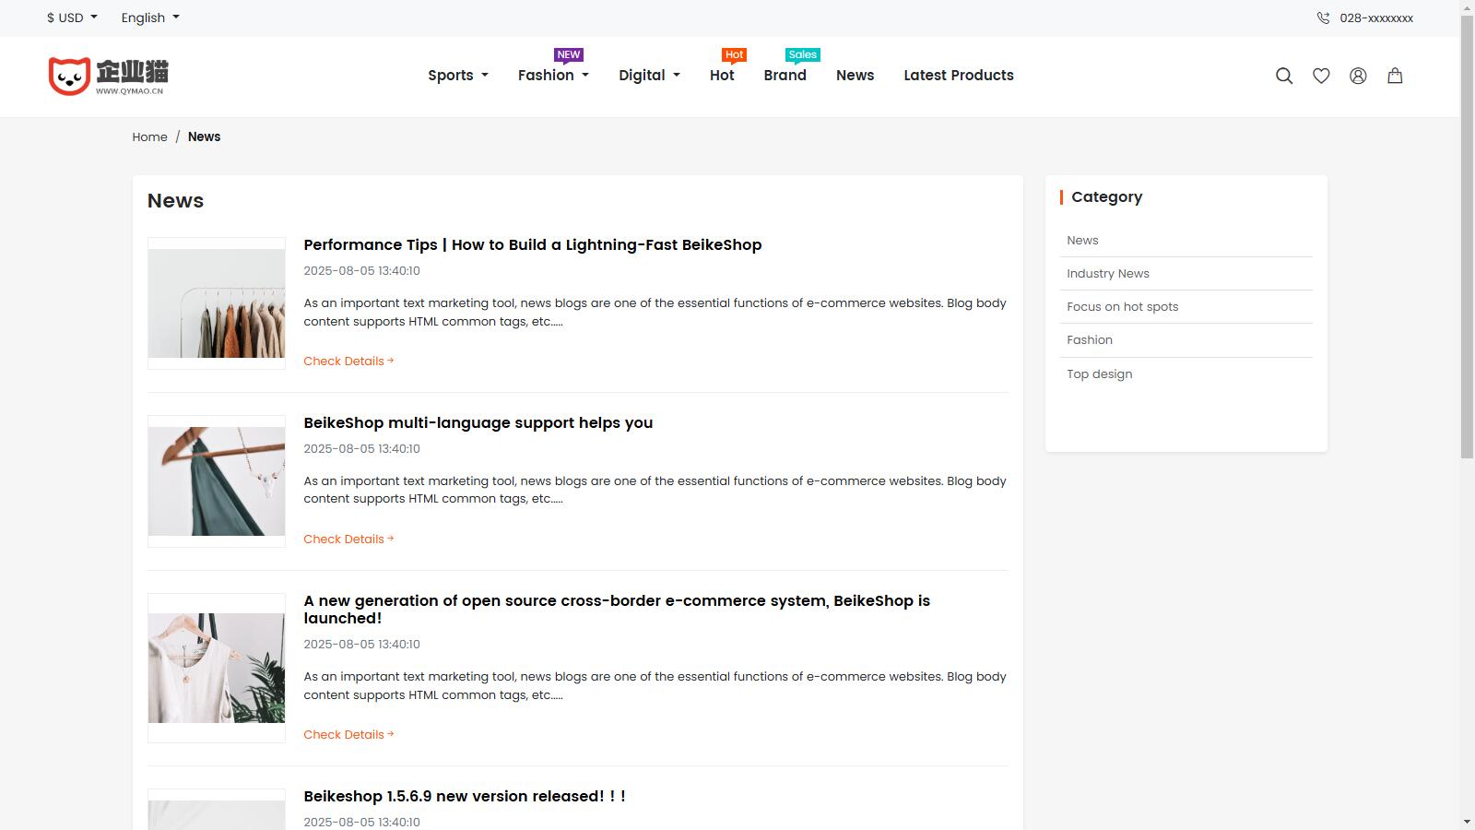
Task: Open the user account icon
Action: point(1358,76)
